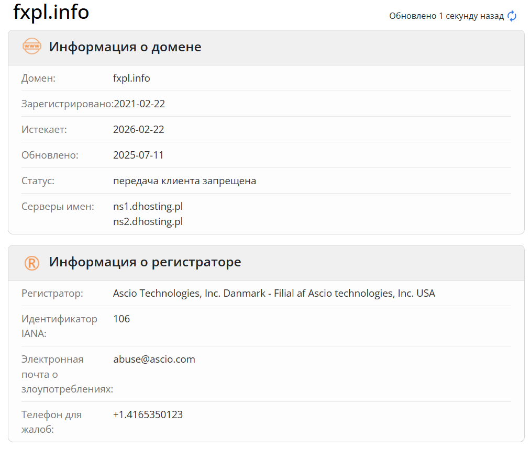Image resolution: width=531 pixels, height=449 pixels.
Task: Click the phone number +1.4165350123
Action: click(148, 414)
